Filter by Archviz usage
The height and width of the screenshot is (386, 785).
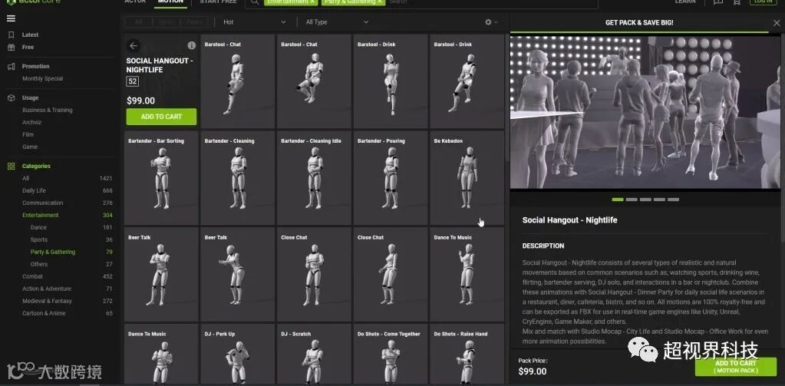[x=31, y=122]
